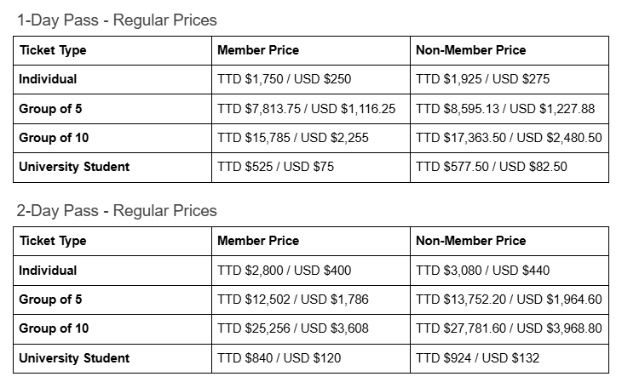
Task: Click 'Member Price' header in 1-Day table
Action: [258, 50]
